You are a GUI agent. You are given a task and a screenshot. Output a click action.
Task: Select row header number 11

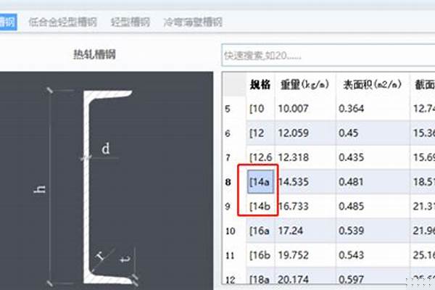coord(231,256)
